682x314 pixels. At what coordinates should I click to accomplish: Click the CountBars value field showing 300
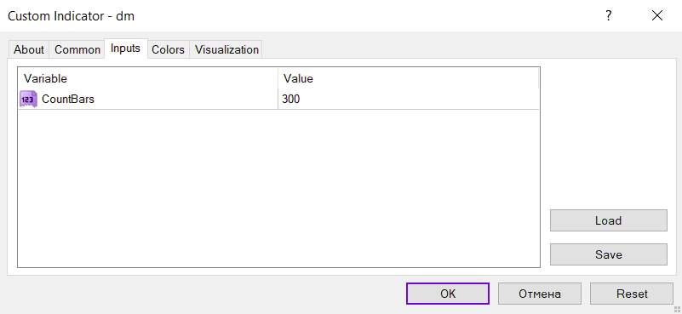(x=409, y=100)
